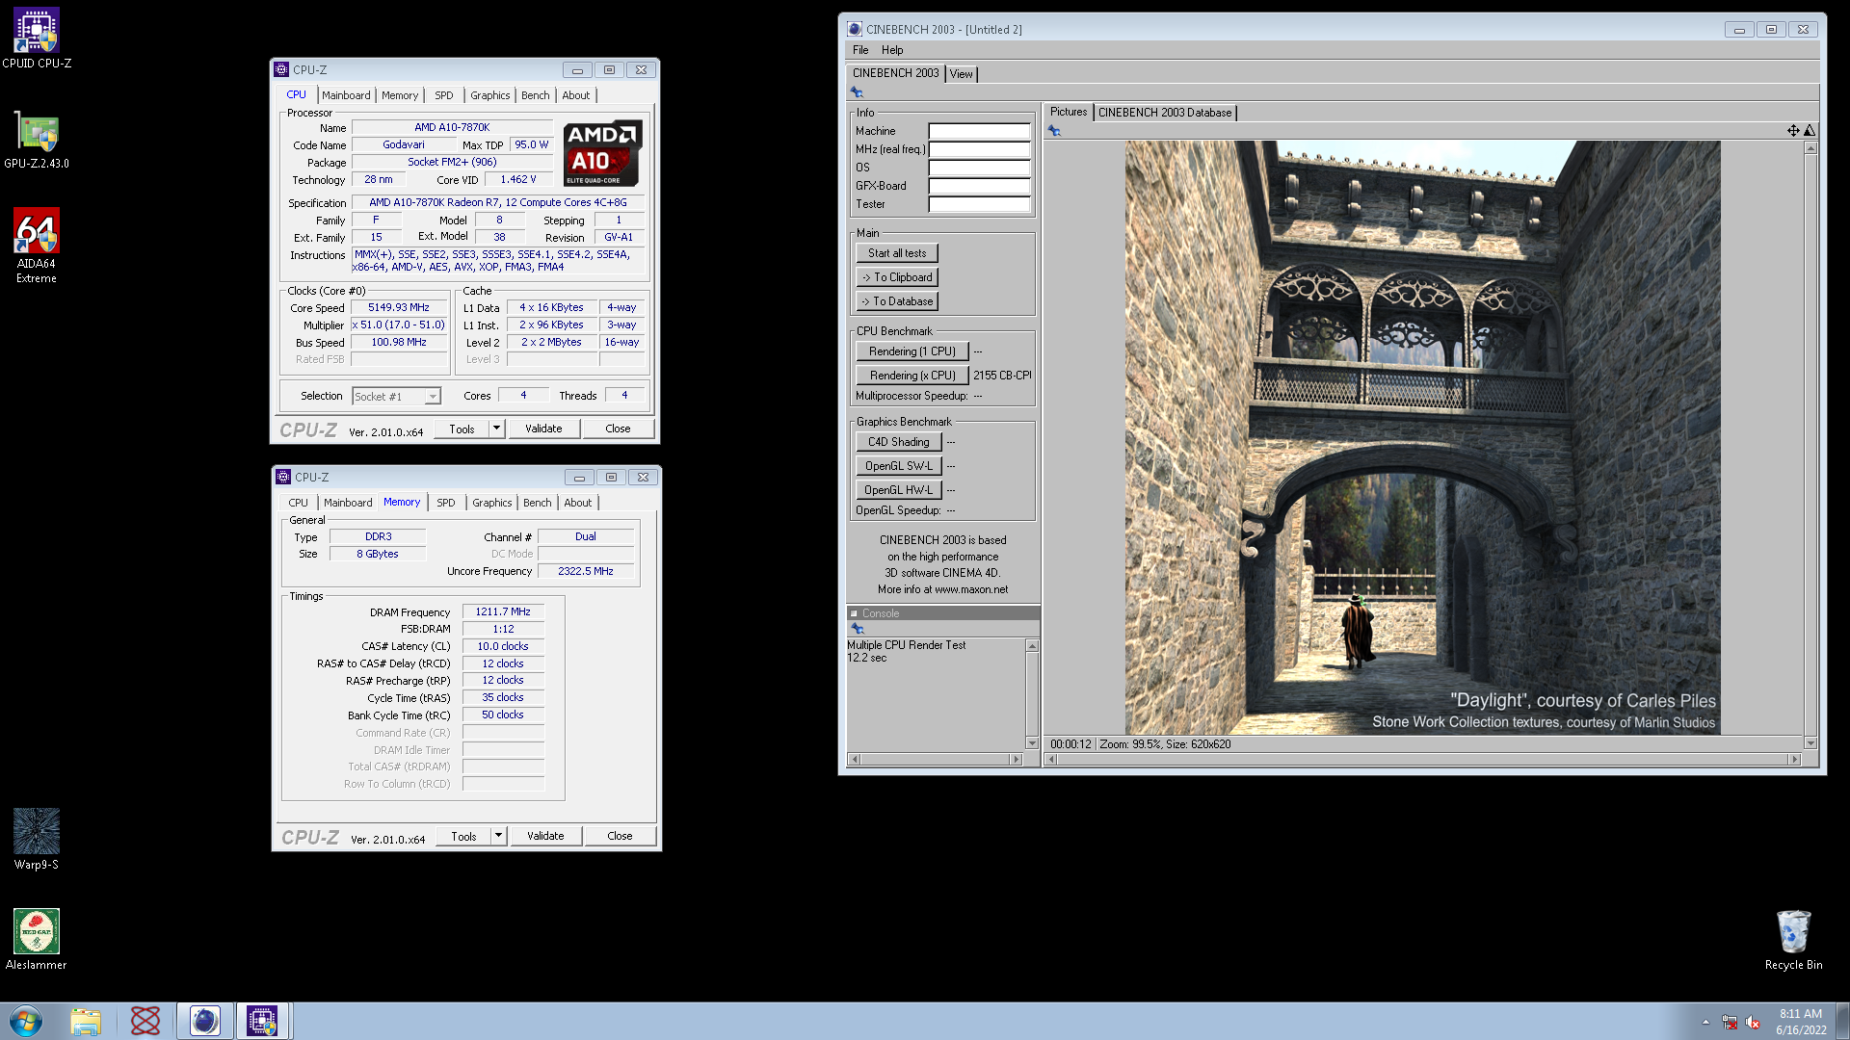Image resolution: width=1850 pixels, height=1040 pixels.
Task: Open Mainboard tab in upper CPU-Z window
Action: pyautogui.click(x=346, y=95)
